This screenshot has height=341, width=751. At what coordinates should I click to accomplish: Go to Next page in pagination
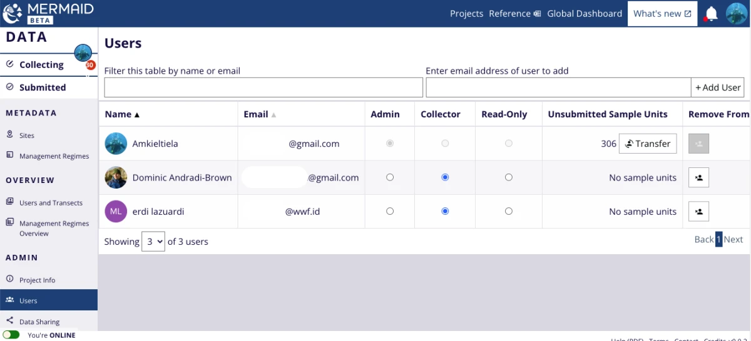pos(733,239)
